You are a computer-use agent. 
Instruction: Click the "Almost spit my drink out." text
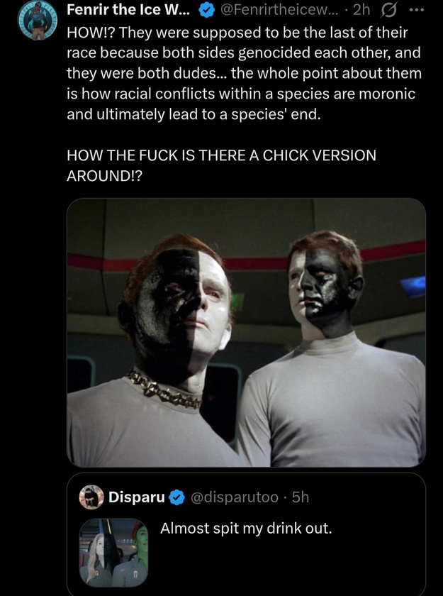(x=246, y=529)
